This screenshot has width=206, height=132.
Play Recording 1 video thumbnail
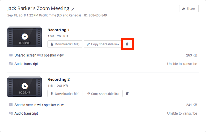(24, 37)
